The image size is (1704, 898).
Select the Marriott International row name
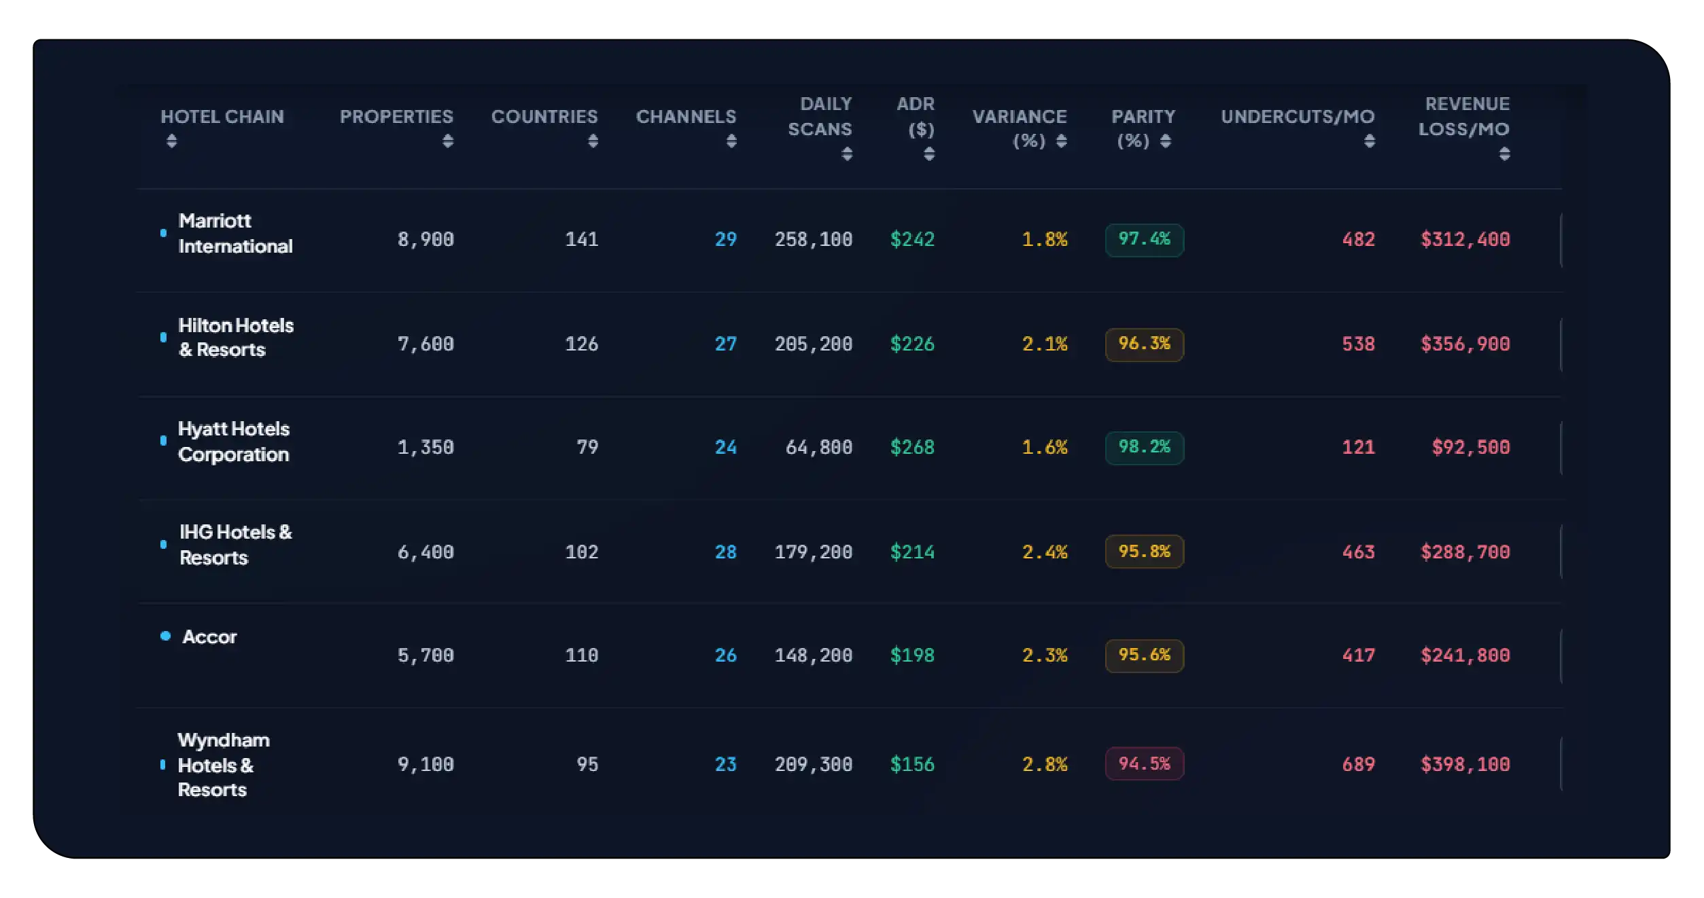click(235, 233)
